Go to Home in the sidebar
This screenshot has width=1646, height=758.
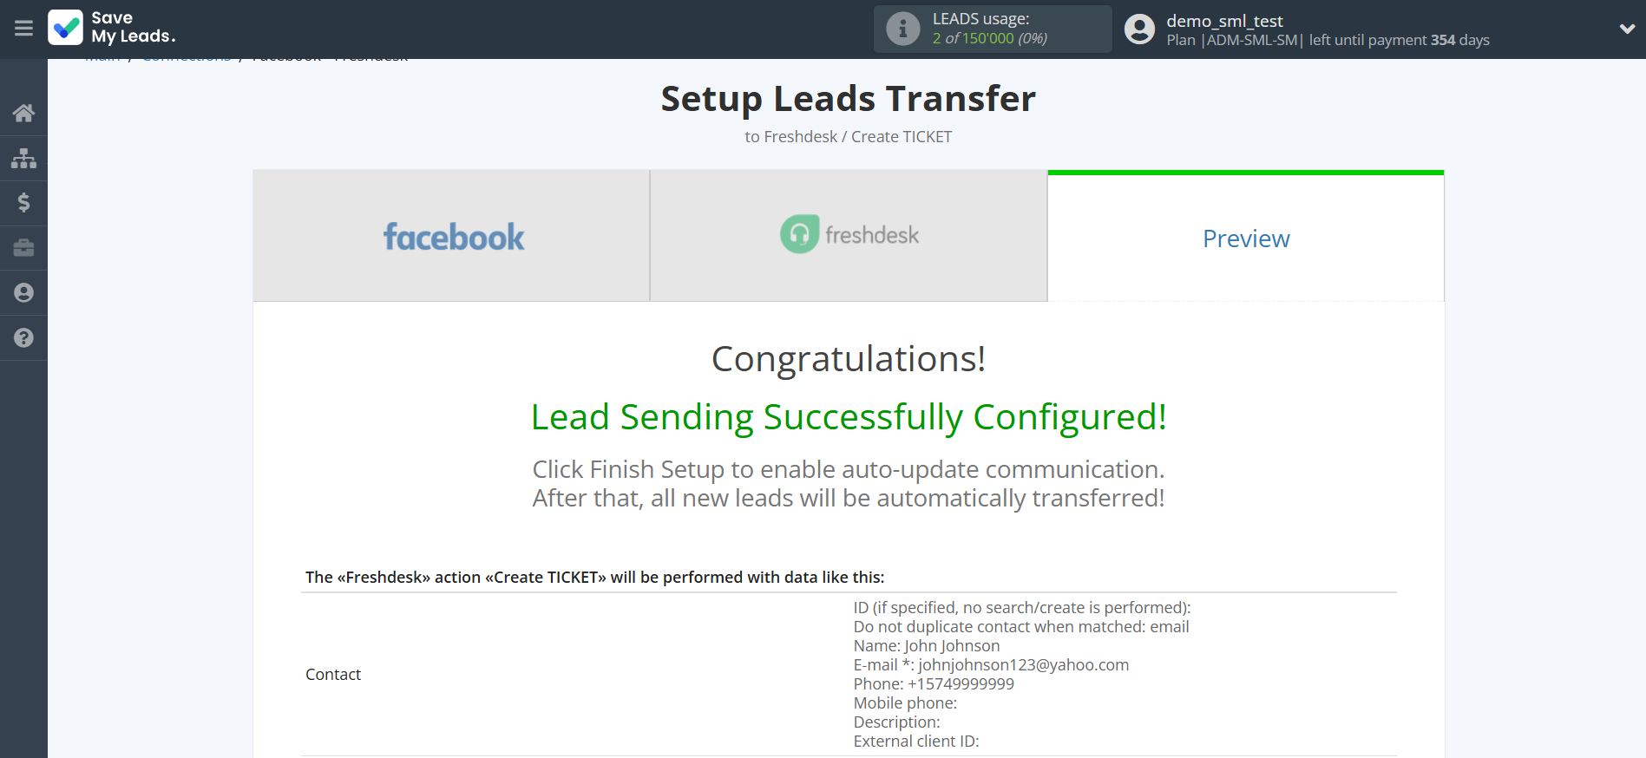pos(23,113)
